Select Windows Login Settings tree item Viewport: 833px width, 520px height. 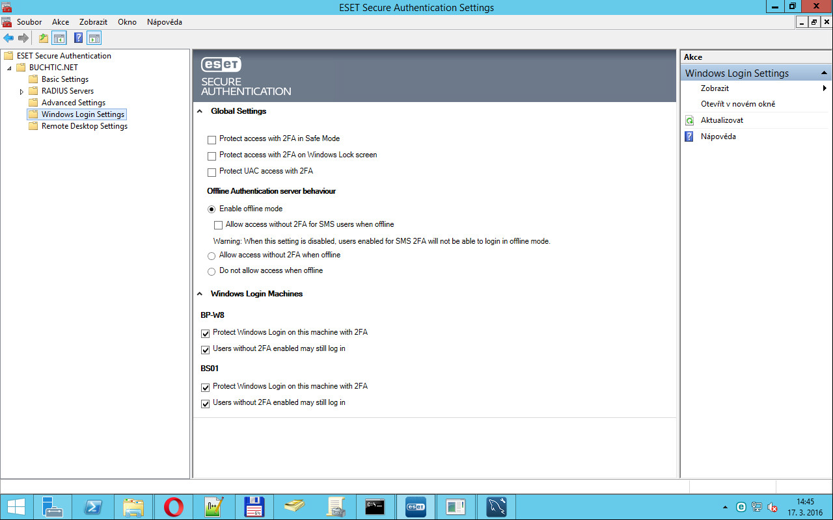[x=83, y=114]
